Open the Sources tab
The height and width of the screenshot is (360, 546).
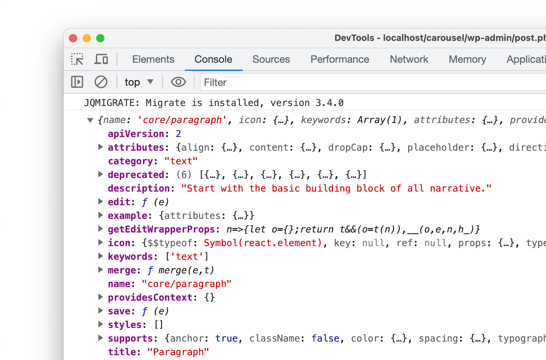point(271,59)
